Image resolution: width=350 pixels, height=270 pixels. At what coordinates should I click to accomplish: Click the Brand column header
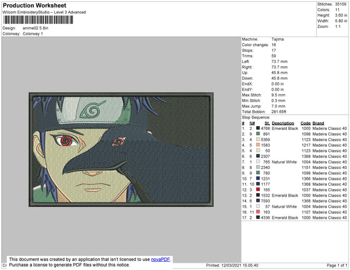coord(318,123)
